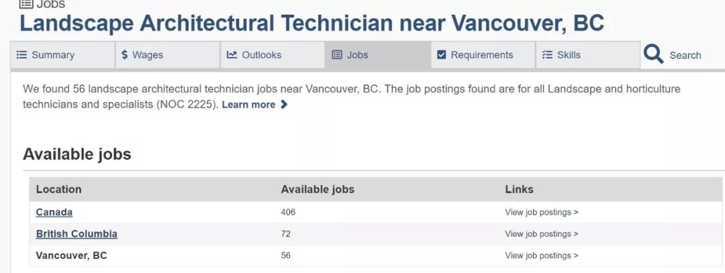Click the Skills checklist icon
Screen dimensions: 725x273
(x=548, y=55)
